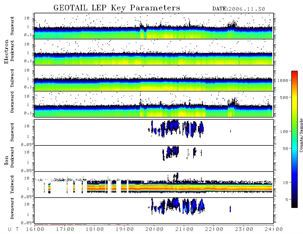Click the Electron Tailward spectrogram panel

click(x=154, y=78)
